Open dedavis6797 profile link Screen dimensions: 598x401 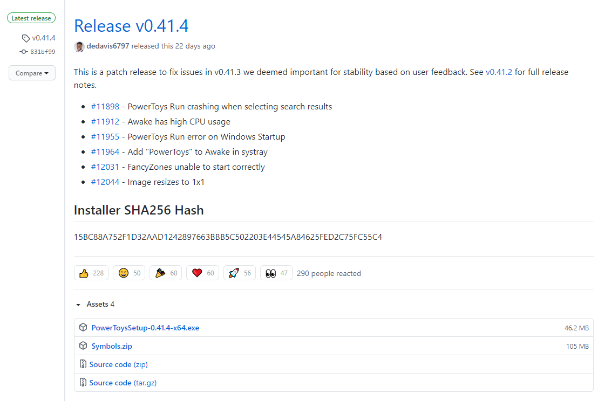pyautogui.click(x=108, y=46)
